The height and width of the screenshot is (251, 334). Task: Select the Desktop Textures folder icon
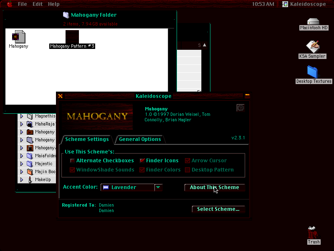(313, 72)
